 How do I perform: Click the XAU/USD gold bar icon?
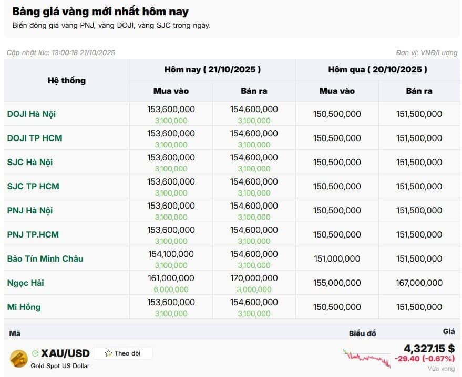[19, 359]
